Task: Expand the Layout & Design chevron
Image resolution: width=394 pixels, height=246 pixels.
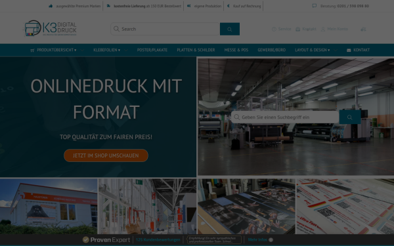Action: point(336,51)
